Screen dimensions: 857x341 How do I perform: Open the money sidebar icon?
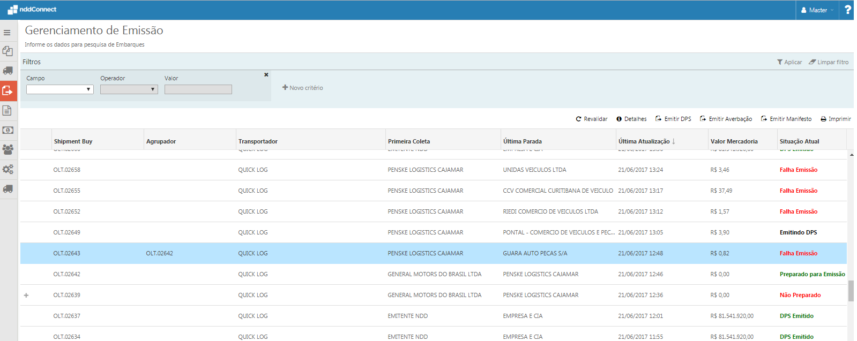pos(8,130)
